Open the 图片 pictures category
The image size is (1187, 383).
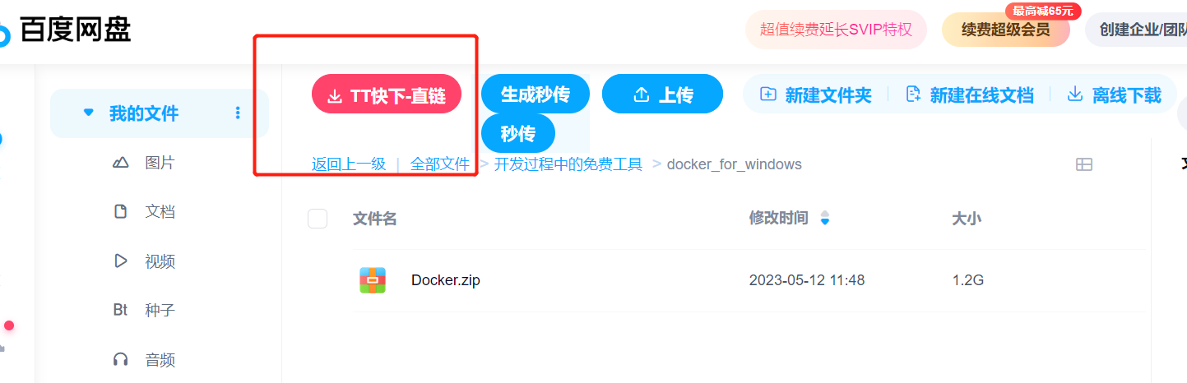143,163
